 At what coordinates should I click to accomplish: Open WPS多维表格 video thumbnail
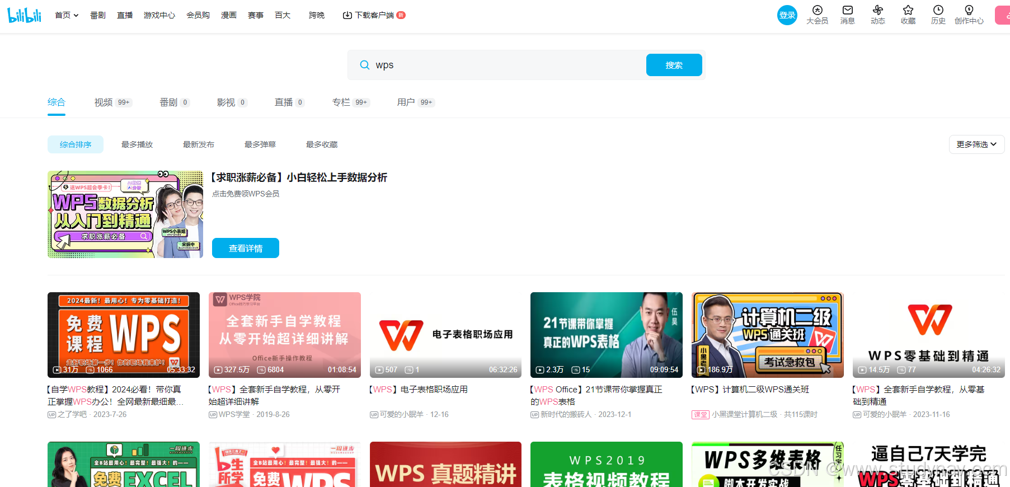click(768, 465)
